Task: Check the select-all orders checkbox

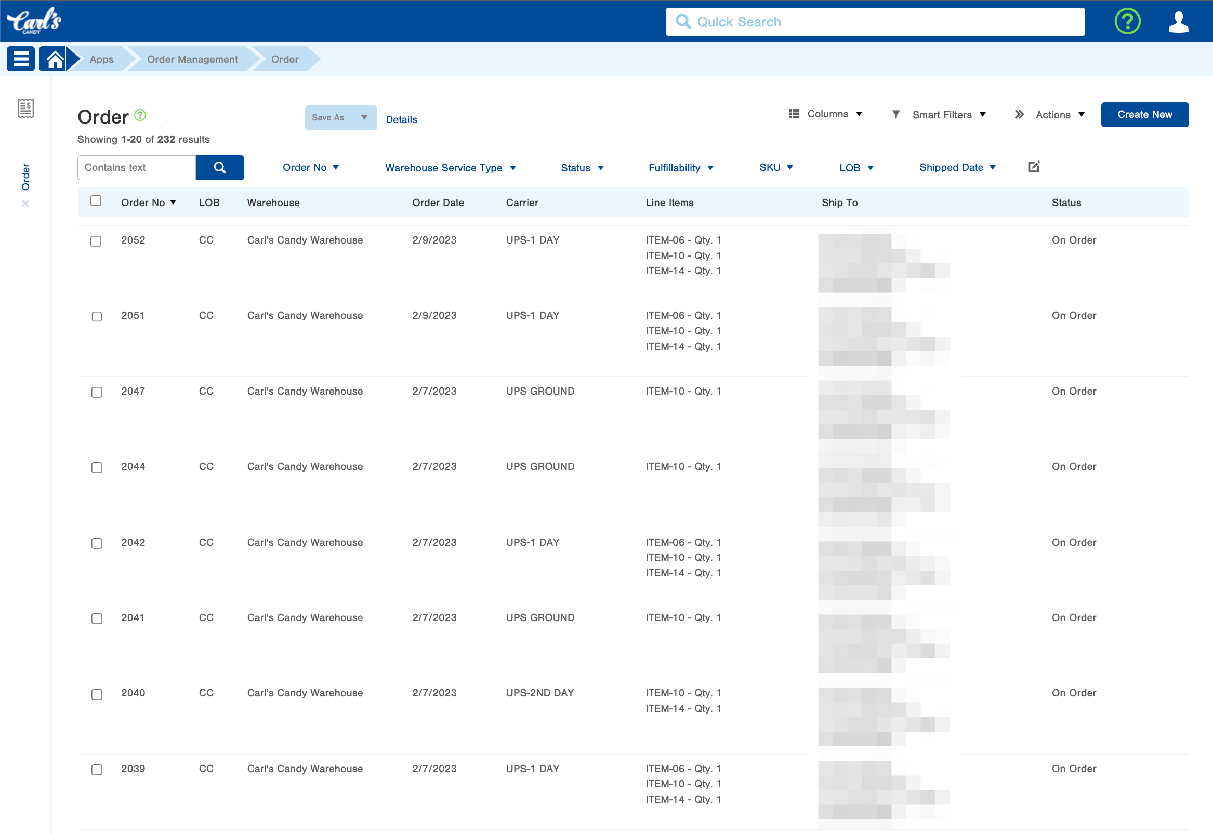Action: (96, 201)
